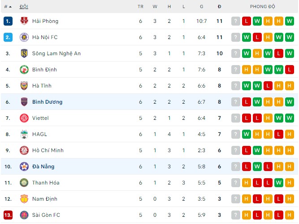Sort standings by Đ points column
Viewport: 299px width, 224px height.
tap(219, 7)
